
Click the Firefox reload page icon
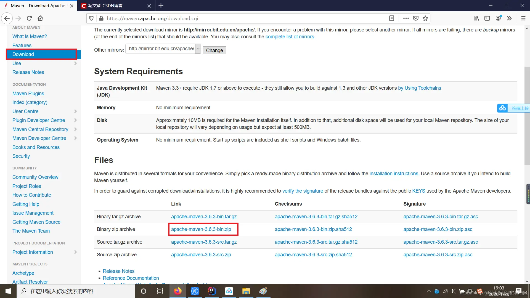[29, 18]
